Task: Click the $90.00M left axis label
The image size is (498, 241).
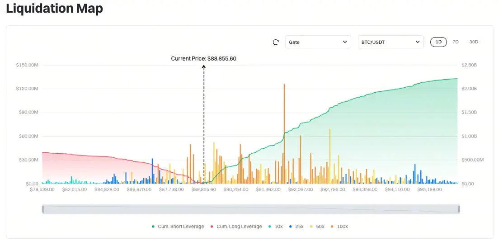Action: tap(28, 113)
